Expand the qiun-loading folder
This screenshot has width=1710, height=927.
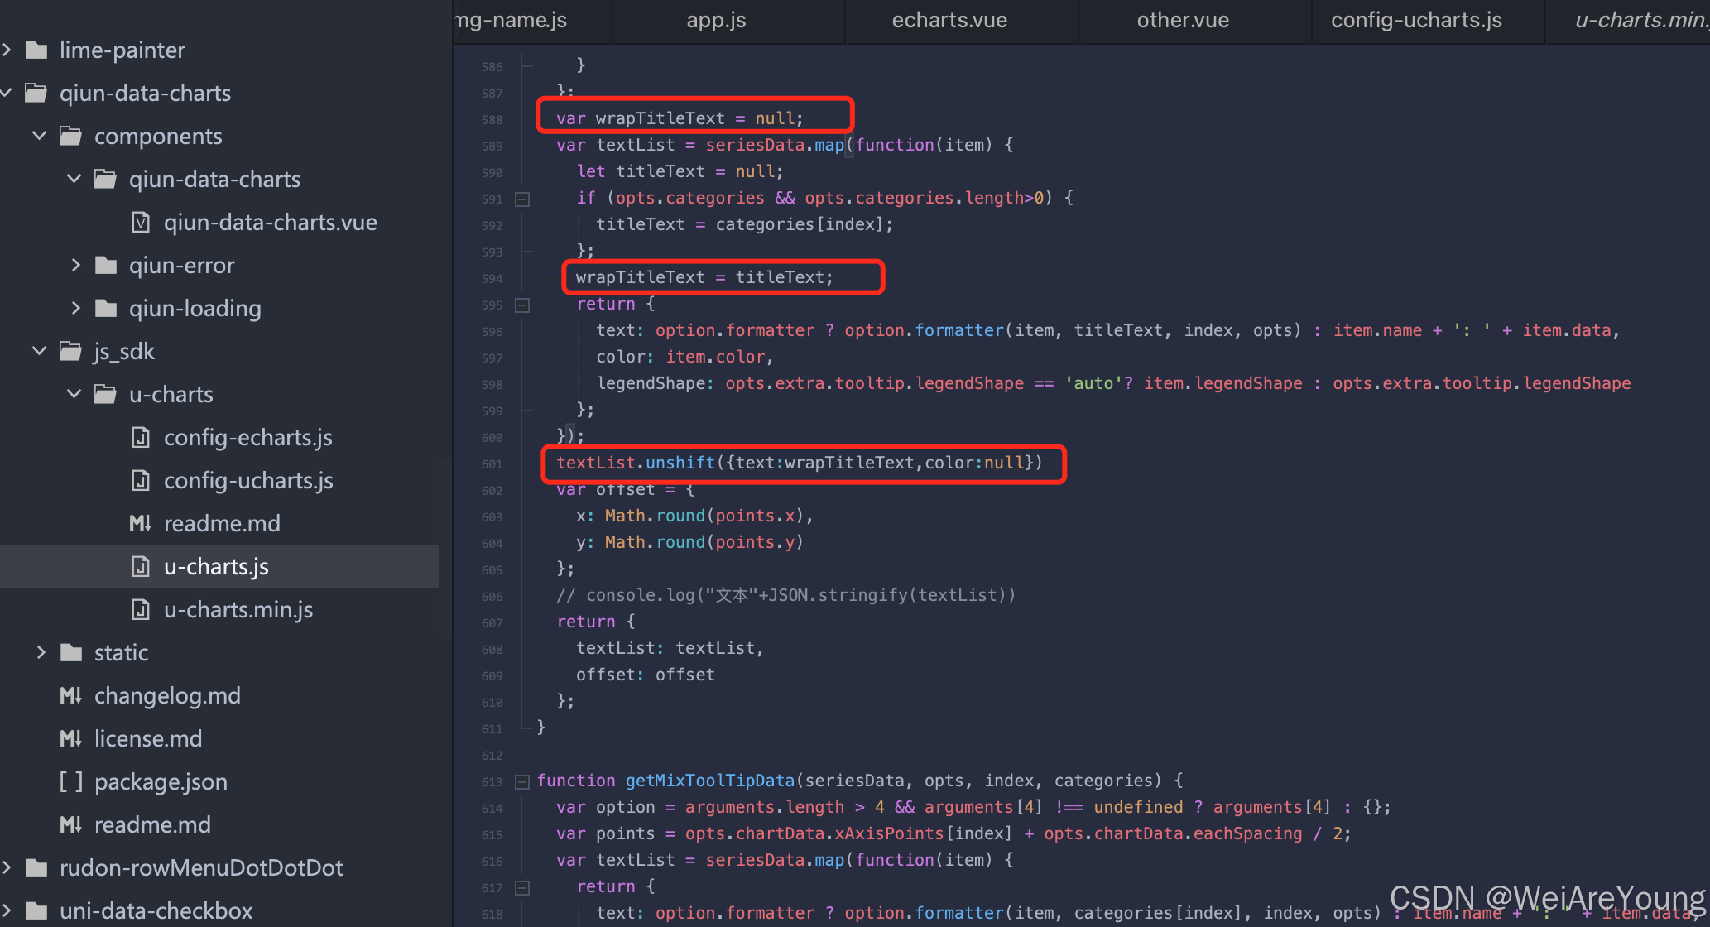coord(75,308)
